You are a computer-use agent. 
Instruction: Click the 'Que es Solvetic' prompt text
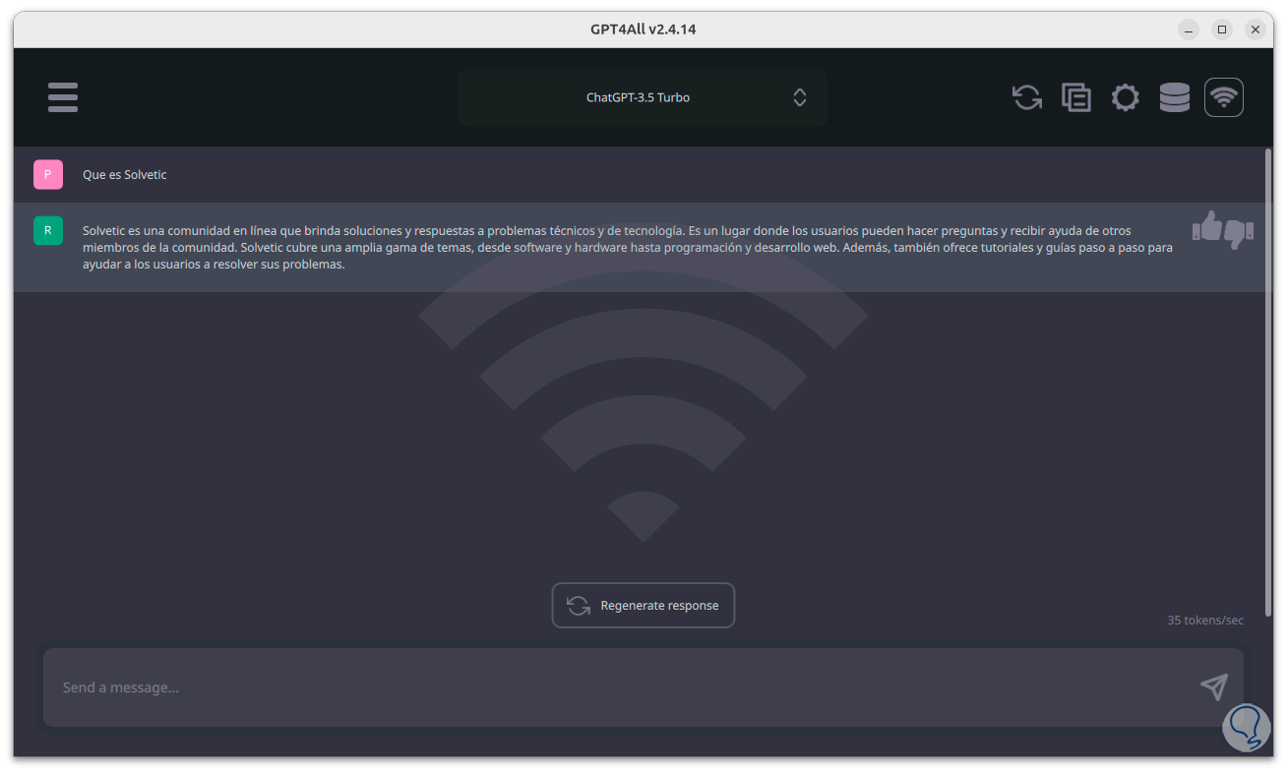(x=125, y=175)
